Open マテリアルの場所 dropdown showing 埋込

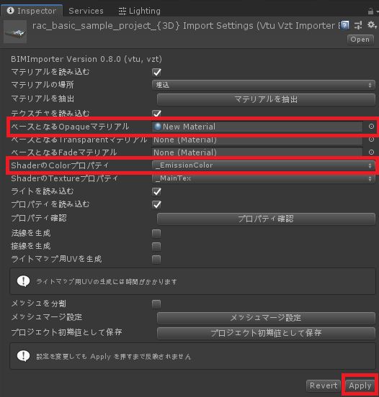264,85
